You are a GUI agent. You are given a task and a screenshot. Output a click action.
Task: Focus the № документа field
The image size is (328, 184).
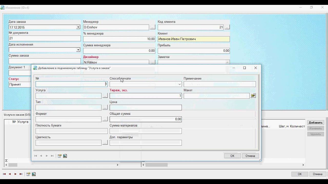pyautogui.click(x=45, y=38)
